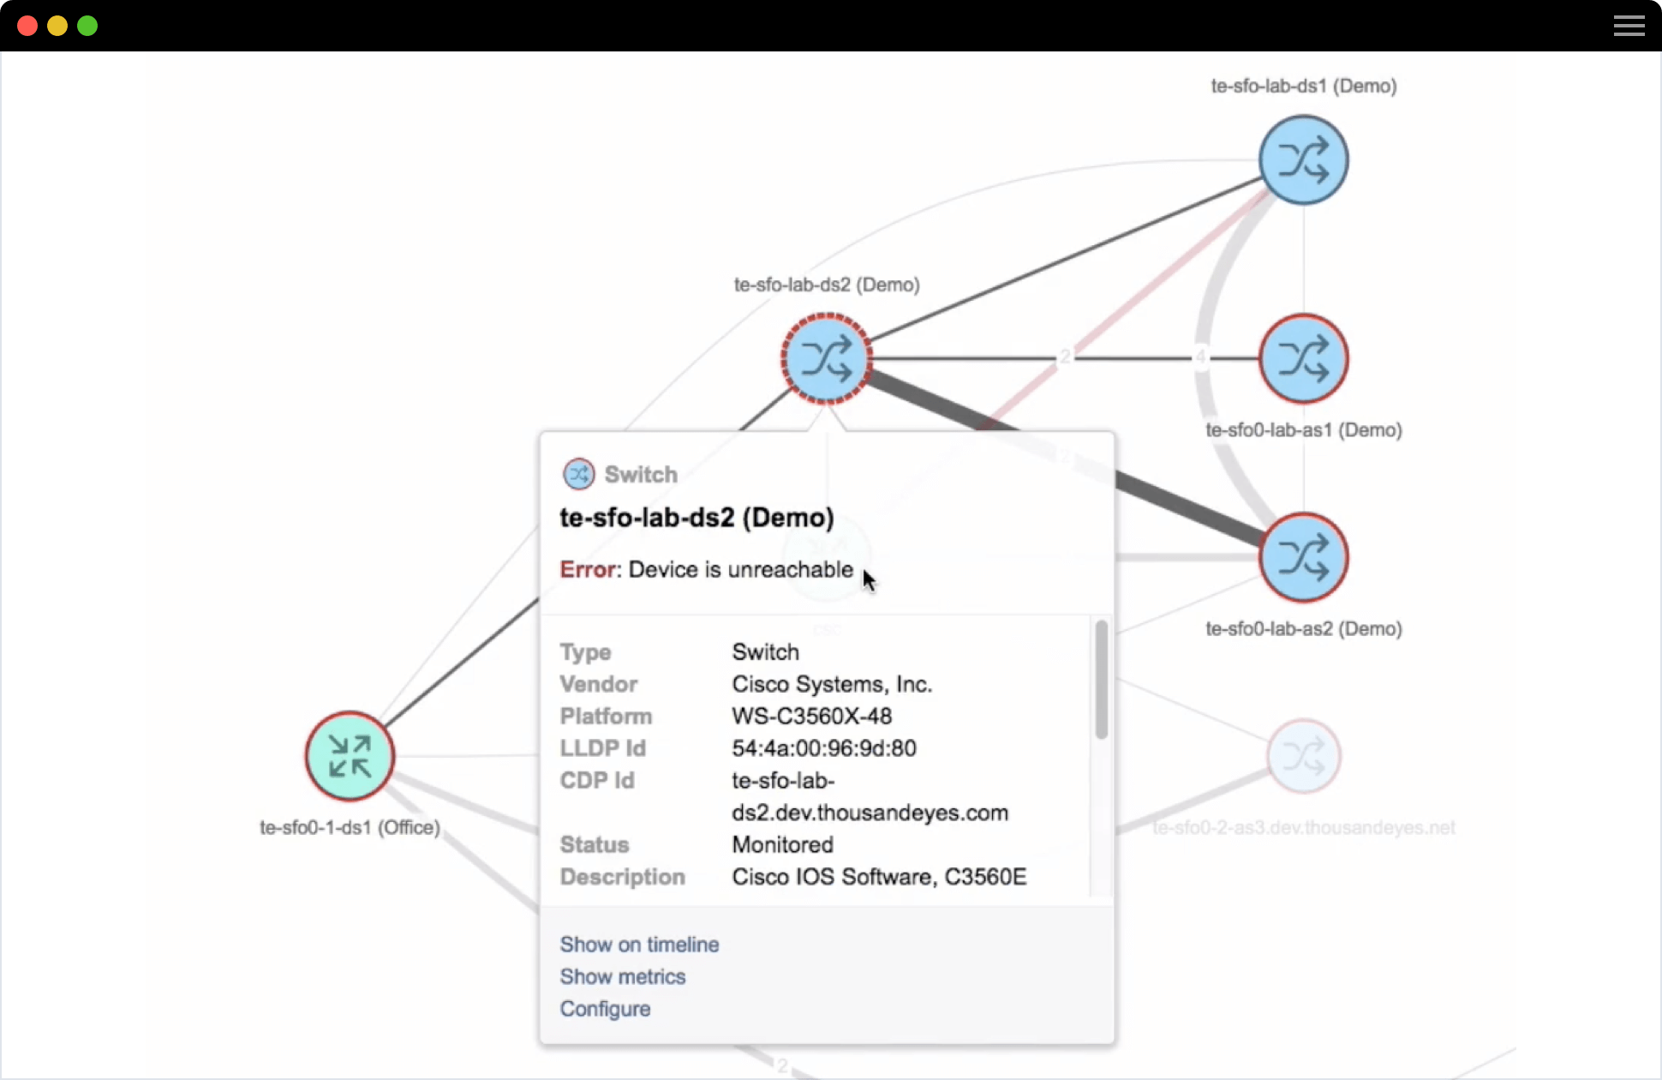
Task: Click the te-sfo-lab-ds2 (Demo) label above node
Action: coord(827,285)
